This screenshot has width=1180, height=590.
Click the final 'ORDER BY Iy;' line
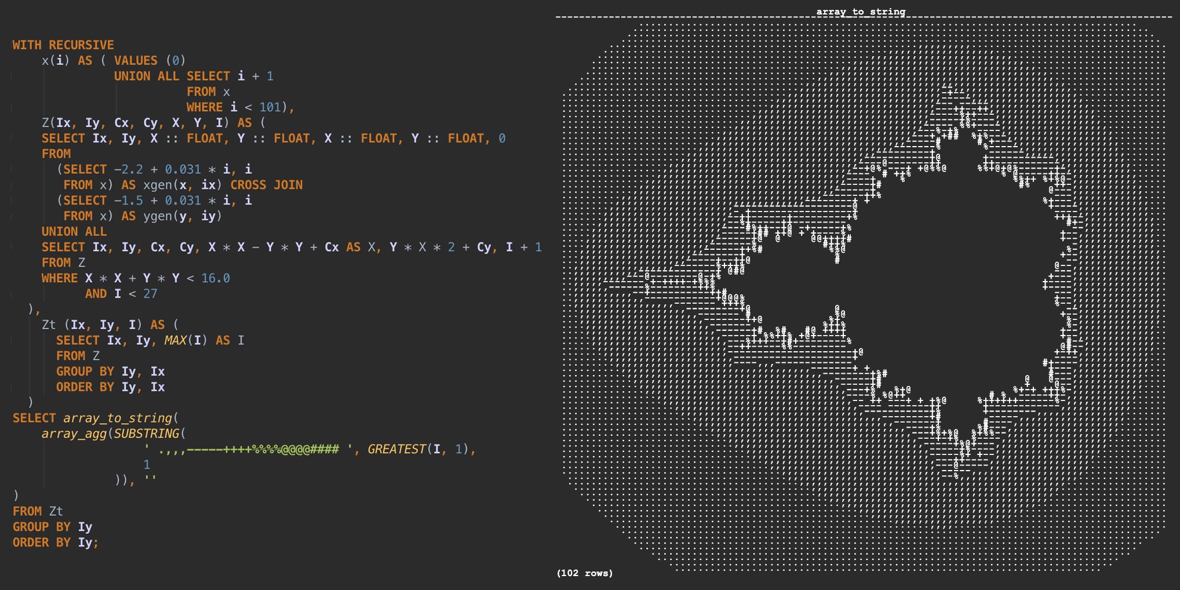pyautogui.click(x=56, y=542)
